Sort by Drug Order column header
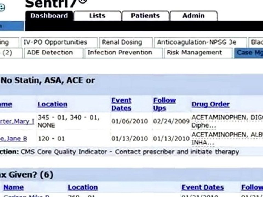Image resolution: width=263 pixels, height=197 pixels. click(211, 104)
